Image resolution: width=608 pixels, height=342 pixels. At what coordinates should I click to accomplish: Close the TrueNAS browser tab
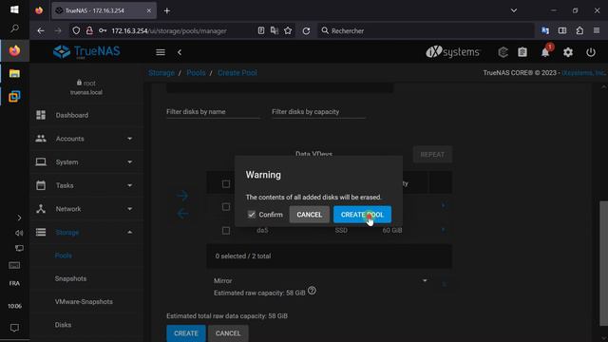(148, 10)
